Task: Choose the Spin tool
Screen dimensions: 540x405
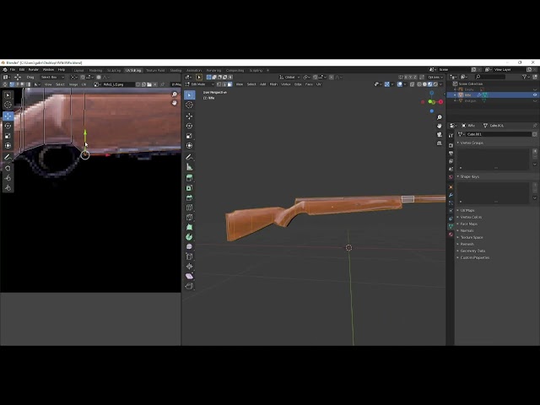Action: (x=189, y=237)
